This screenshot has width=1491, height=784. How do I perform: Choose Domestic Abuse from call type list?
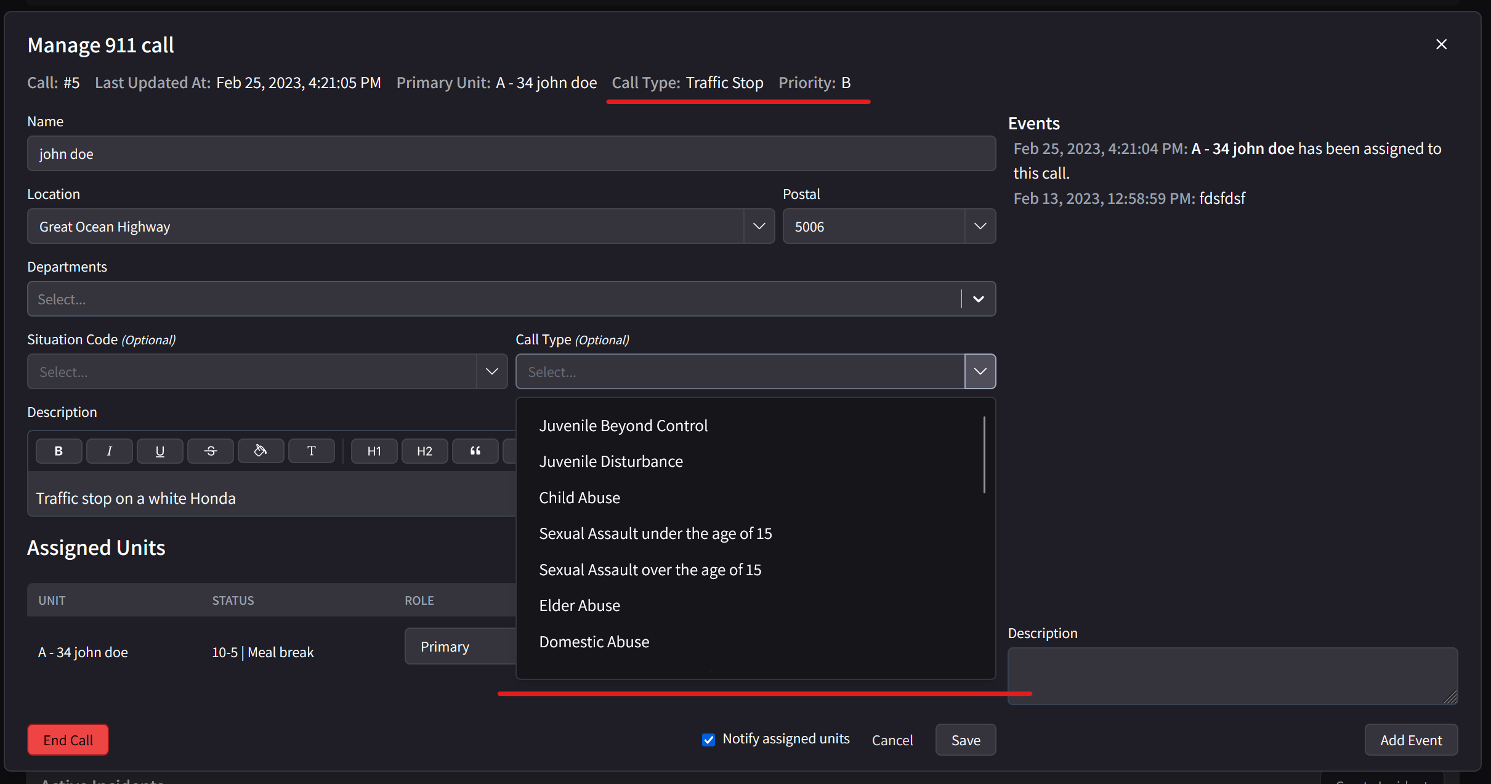pyautogui.click(x=594, y=642)
